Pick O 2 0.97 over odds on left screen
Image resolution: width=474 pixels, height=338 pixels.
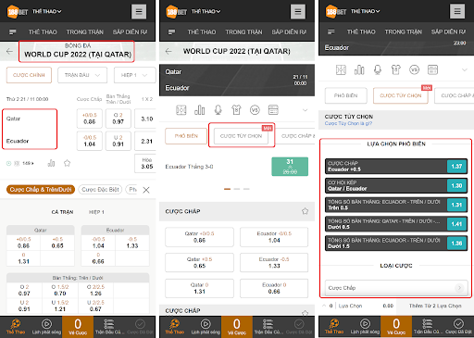point(118,119)
